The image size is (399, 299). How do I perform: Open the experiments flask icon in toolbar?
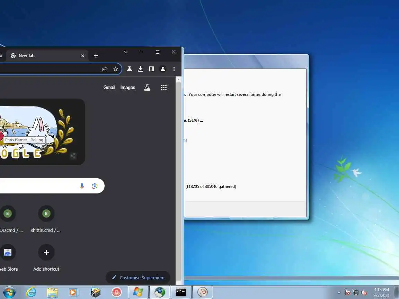pyautogui.click(x=130, y=69)
